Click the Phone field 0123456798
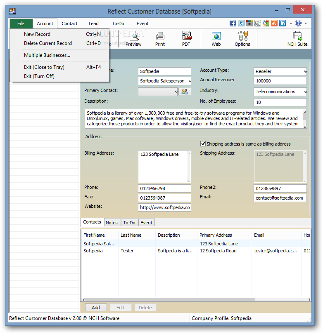Viewport: 323px width, 334px height. coord(164,188)
